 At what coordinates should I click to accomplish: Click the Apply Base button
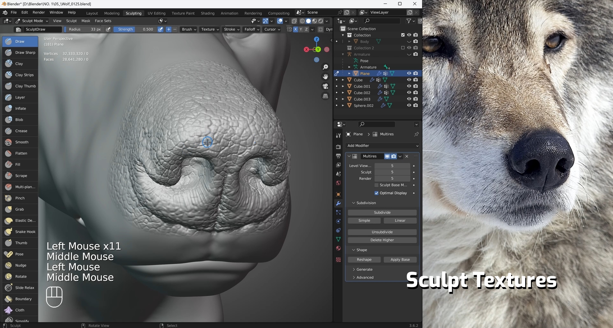[x=400, y=260]
